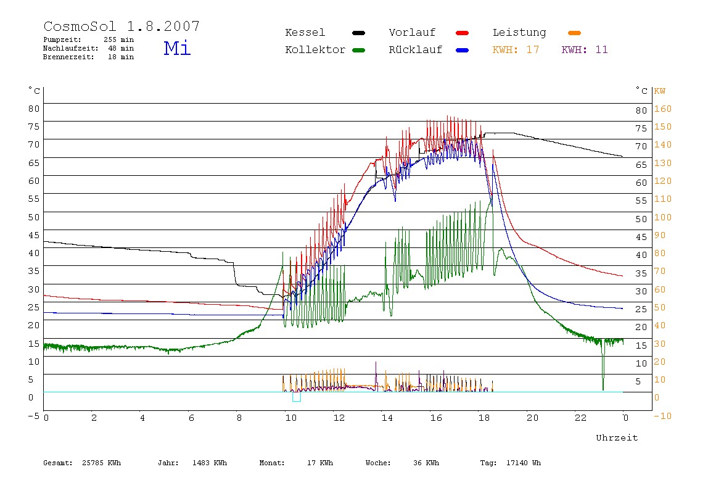This screenshot has width=708, height=501.
Task: Click the blue 'Mi' weekday label
Action: [x=177, y=48]
